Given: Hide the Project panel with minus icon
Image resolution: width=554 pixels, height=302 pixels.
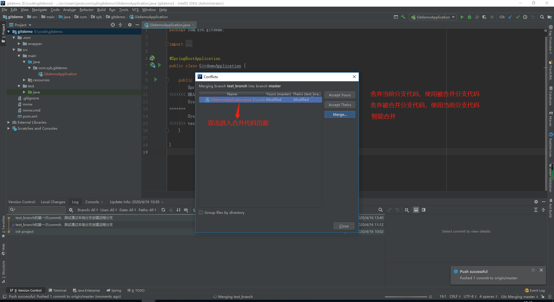Looking at the screenshot, I should (x=137, y=25).
